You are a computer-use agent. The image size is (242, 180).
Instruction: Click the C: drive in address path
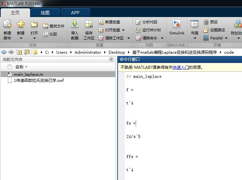(x=47, y=52)
